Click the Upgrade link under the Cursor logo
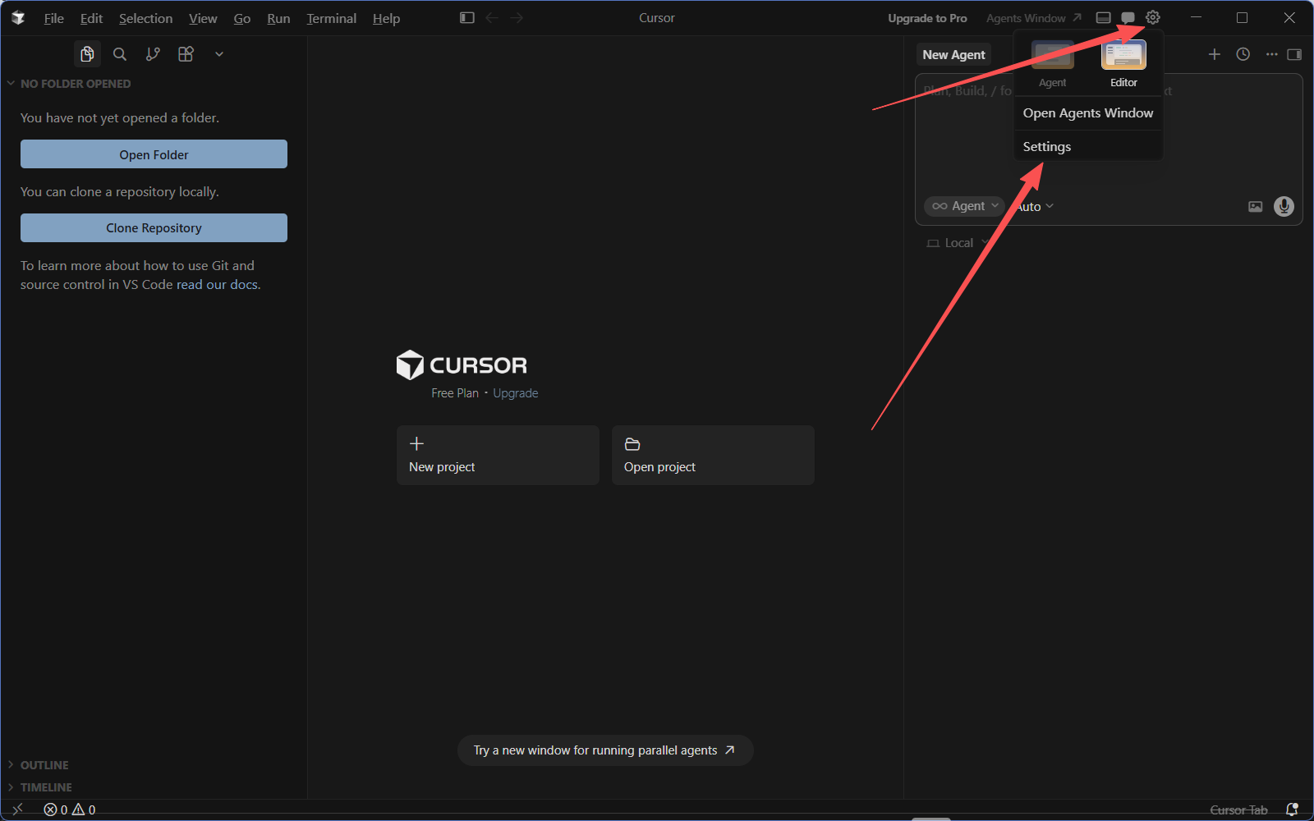Screen dimensions: 1314x821 point(516,393)
